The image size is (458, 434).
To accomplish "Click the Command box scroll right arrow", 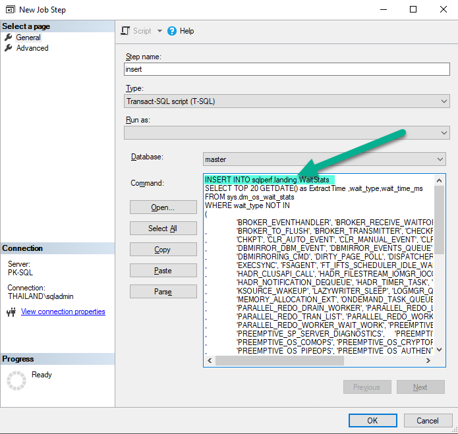I will click(428, 360).
